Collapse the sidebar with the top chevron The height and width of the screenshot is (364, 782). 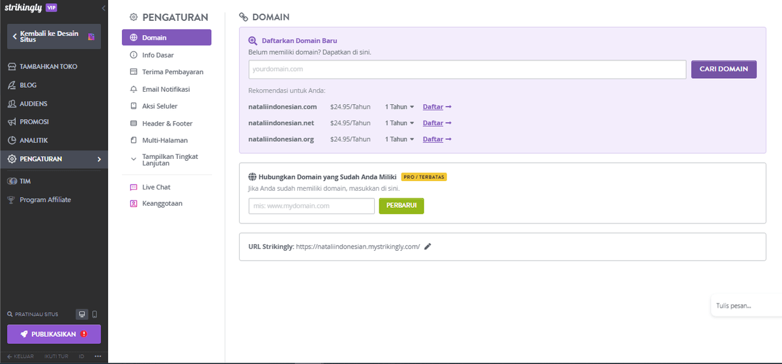pos(104,8)
